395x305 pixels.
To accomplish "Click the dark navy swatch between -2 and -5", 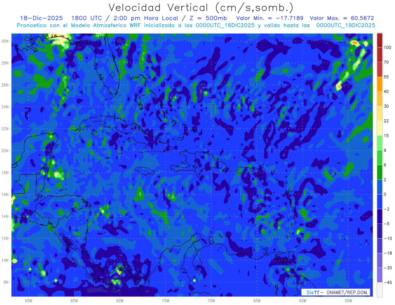I will [380, 216].
